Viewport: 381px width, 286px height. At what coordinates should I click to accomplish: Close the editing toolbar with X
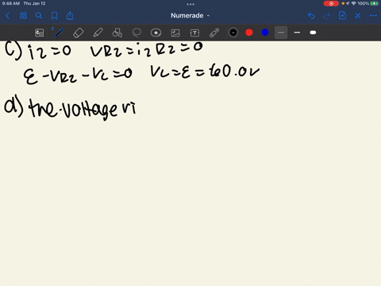[358, 16]
